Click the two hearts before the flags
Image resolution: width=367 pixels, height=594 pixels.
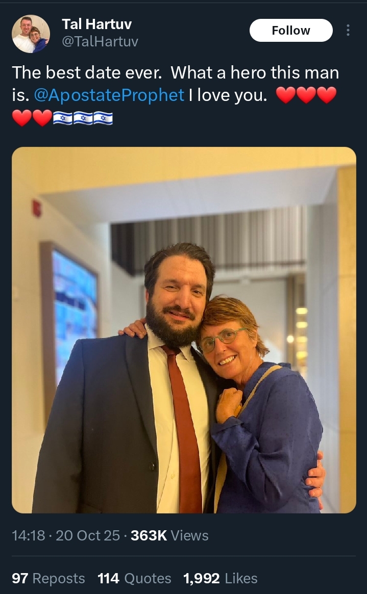32,118
